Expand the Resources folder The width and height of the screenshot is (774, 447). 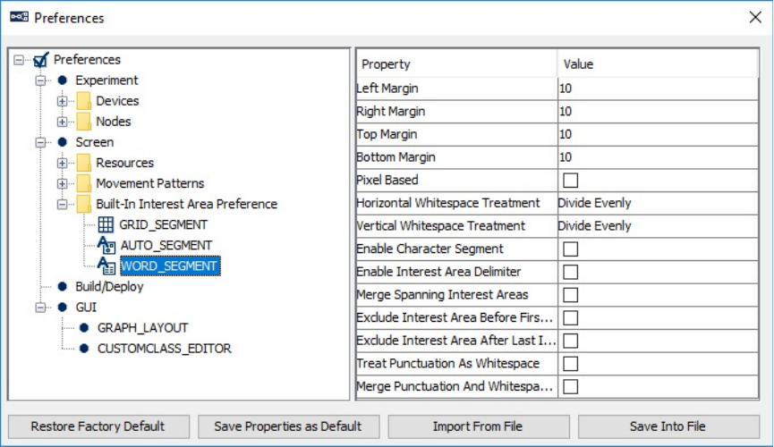pyautogui.click(x=63, y=163)
